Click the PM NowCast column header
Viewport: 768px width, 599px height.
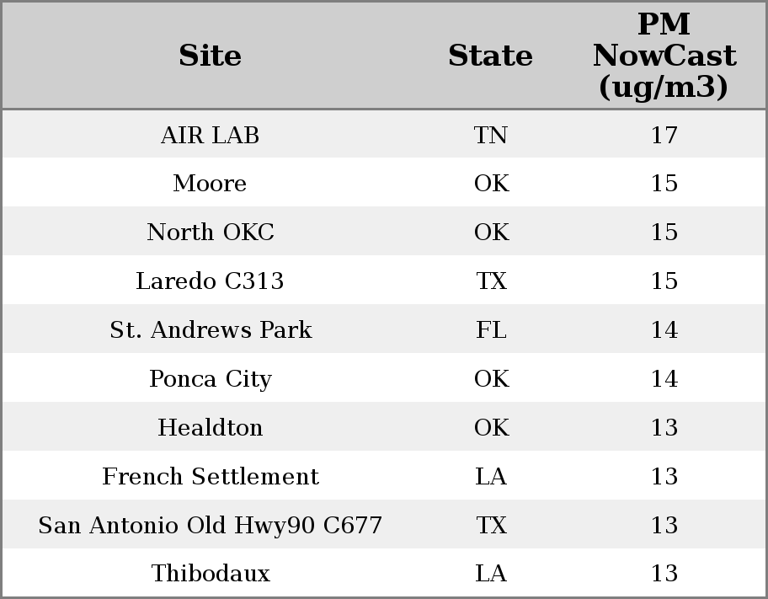(664, 56)
